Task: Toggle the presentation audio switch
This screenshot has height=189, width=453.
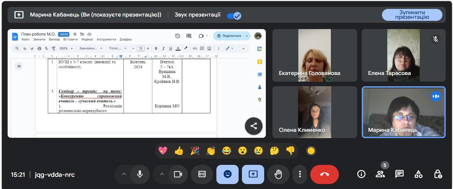Action: [x=234, y=16]
